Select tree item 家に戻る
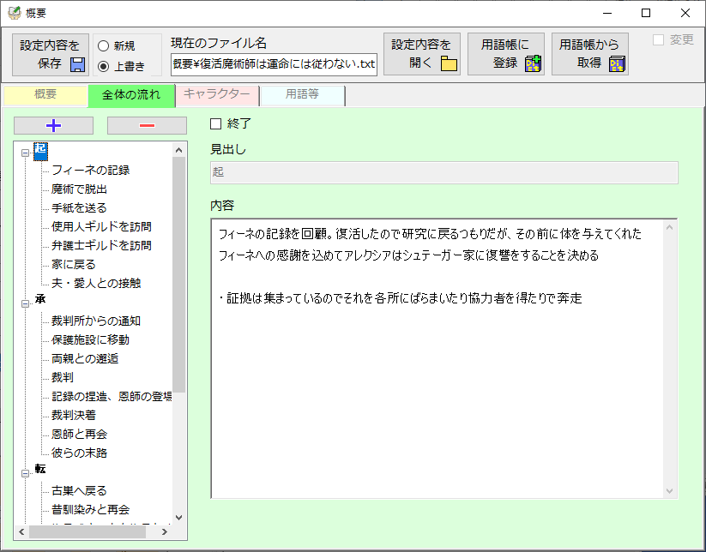This screenshot has height=552, width=706. pyautogui.click(x=74, y=265)
